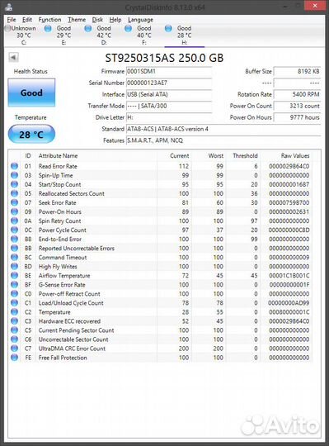Screen dimensions: 329x446
Task: Open the Help menu
Action: tap(115, 20)
